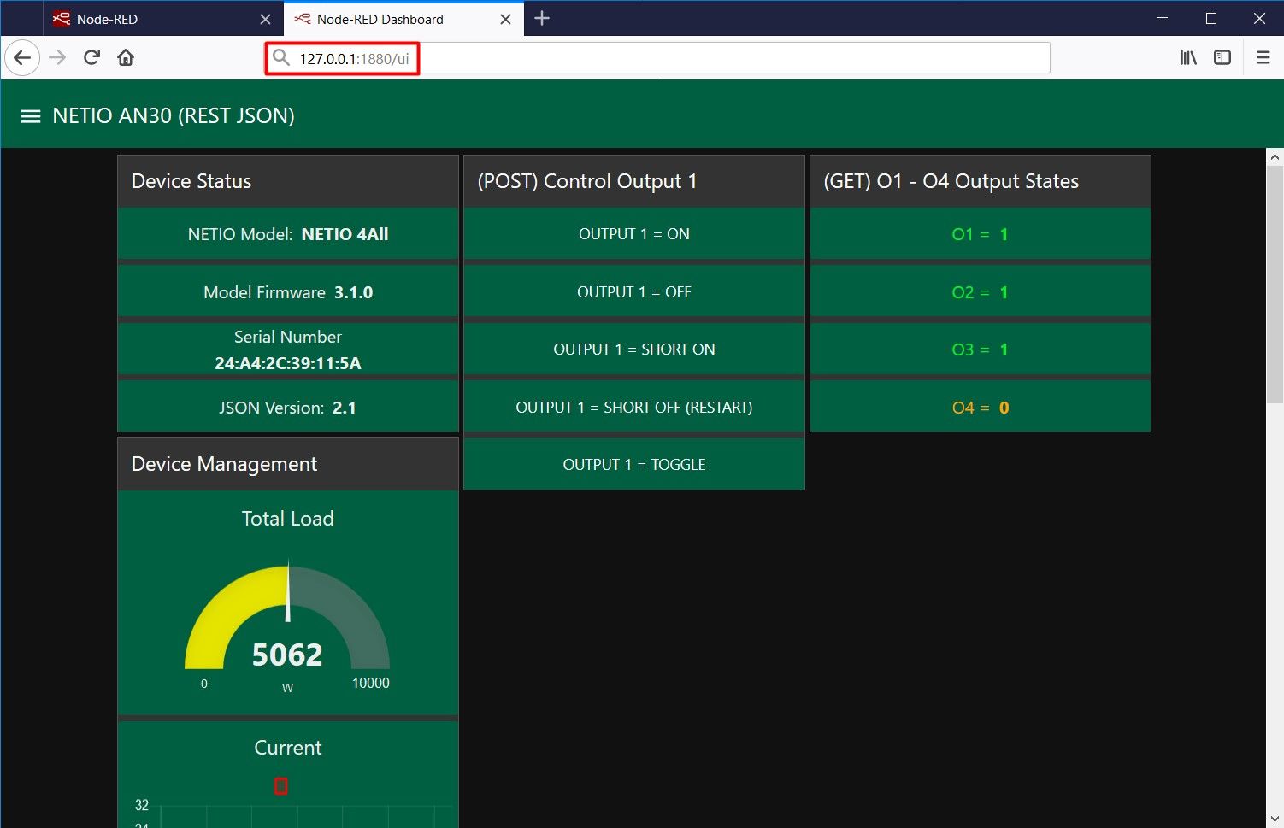Image resolution: width=1284 pixels, height=828 pixels.
Task: Select the O4 output state tile
Action: 980,407
